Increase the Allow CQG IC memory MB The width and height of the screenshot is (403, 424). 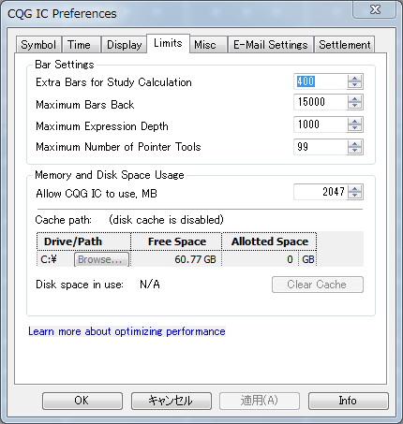[354, 188]
